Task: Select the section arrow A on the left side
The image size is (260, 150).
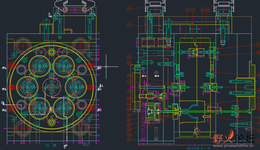Action: pos(2,102)
